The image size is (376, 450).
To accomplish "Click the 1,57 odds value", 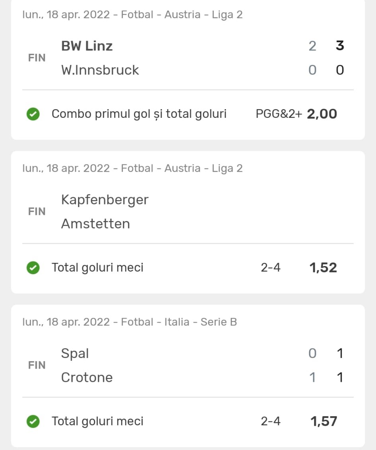I will pyautogui.click(x=323, y=421).
